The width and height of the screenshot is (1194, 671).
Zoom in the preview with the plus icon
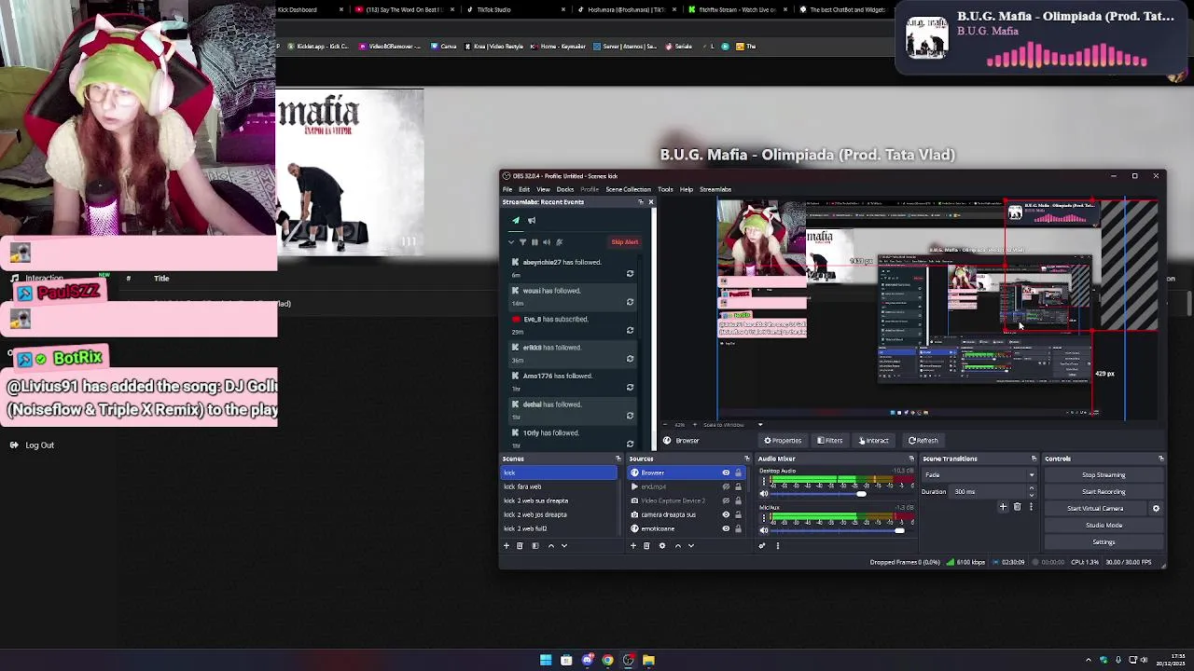pyautogui.click(x=694, y=425)
